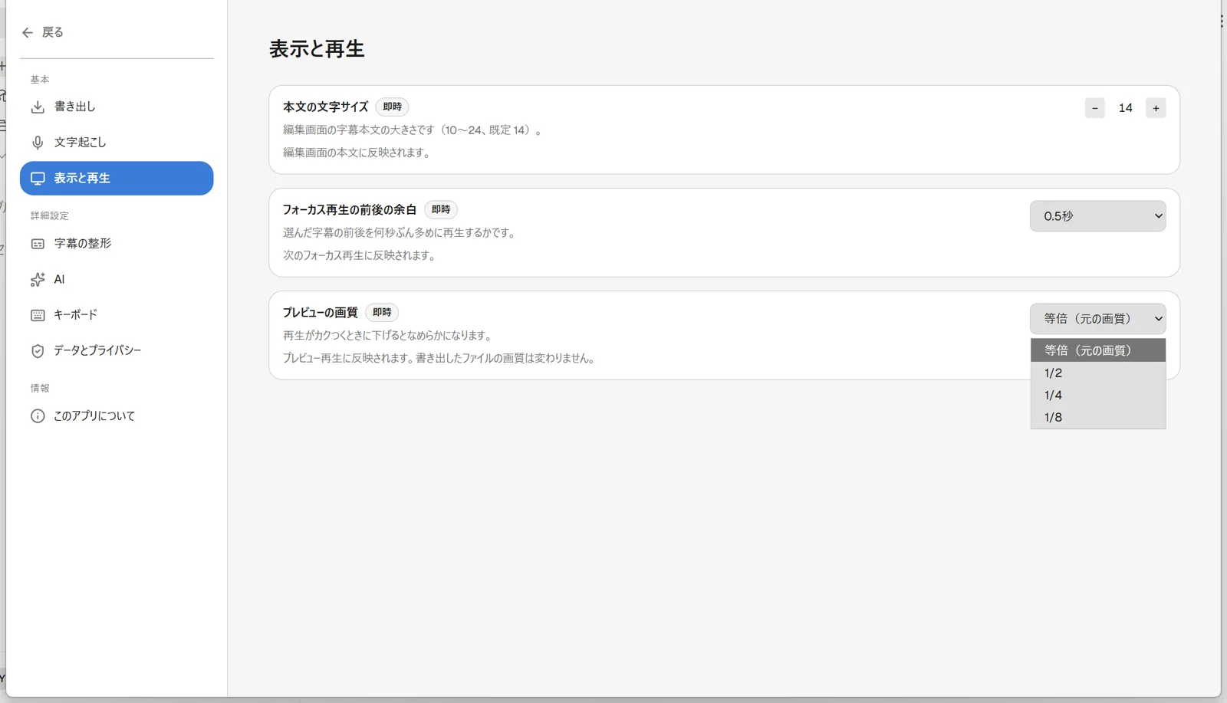Click the download icon beside 書き出し
Screen dimensions: 1227x703
(38, 107)
